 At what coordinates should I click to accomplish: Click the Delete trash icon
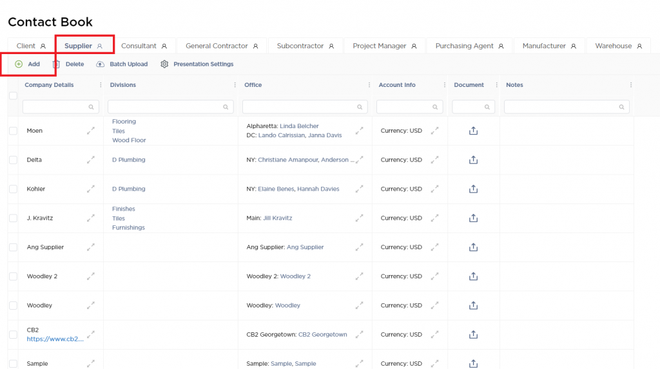[x=56, y=64]
